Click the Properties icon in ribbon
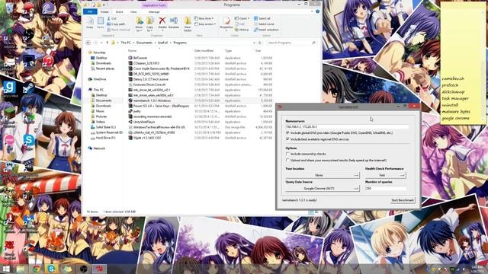The image size is (488, 274). pyautogui.click(x=226, y=21)
